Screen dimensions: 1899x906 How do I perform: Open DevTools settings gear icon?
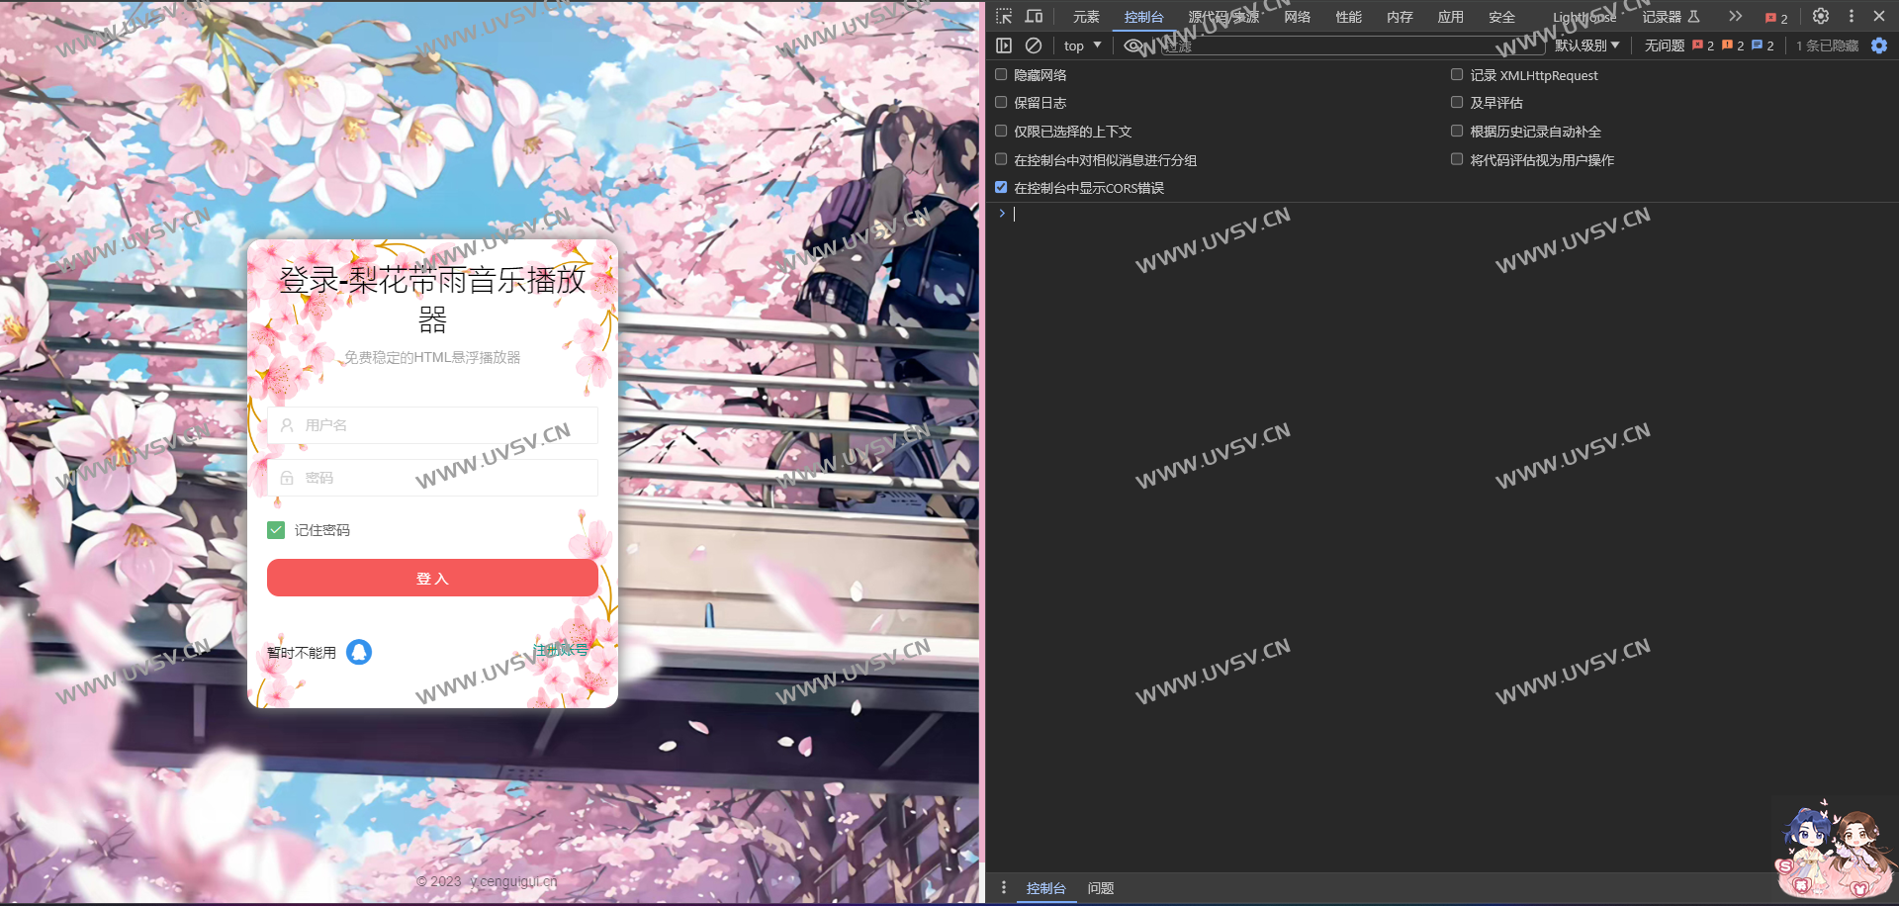click(1820, 17)
